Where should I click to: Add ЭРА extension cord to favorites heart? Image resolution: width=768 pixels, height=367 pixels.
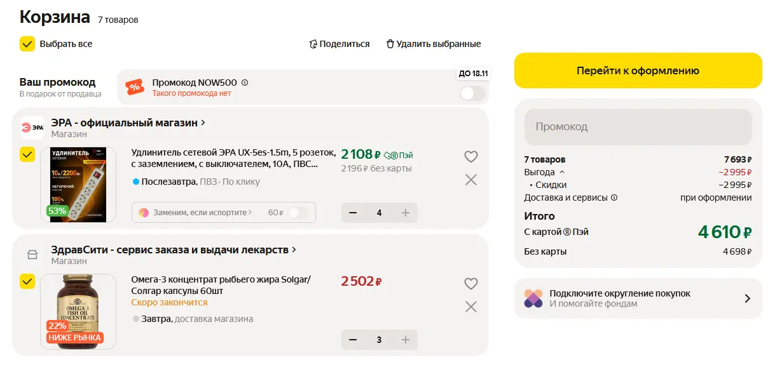click(x=470, y=157)
